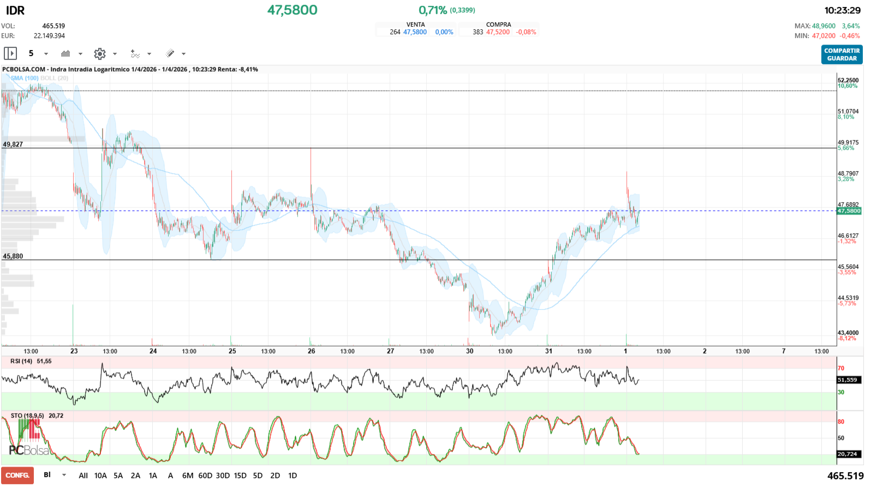This screenshot has height=487, width=871.
Task: Open the chart type area icon
Action: coord(65,53)
